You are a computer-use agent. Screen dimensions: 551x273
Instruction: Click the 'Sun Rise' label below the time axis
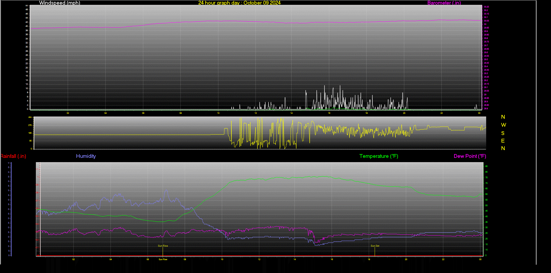point(163,259)
